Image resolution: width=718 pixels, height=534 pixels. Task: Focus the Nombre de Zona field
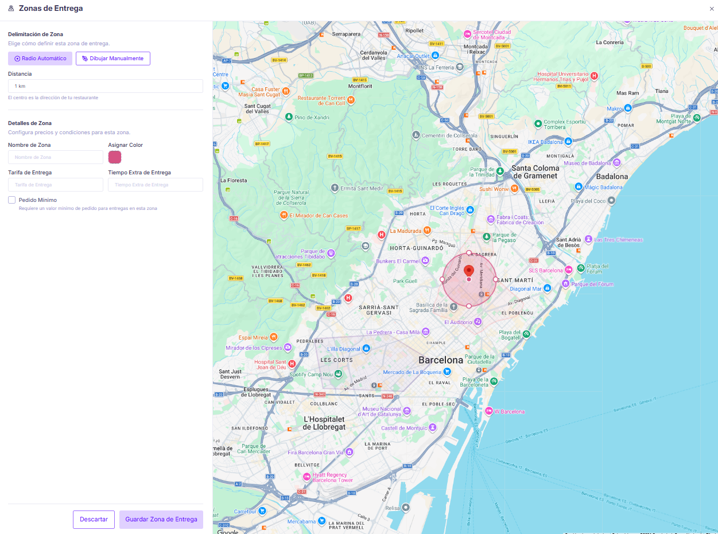pyautogui.click(x=56, y=157)
